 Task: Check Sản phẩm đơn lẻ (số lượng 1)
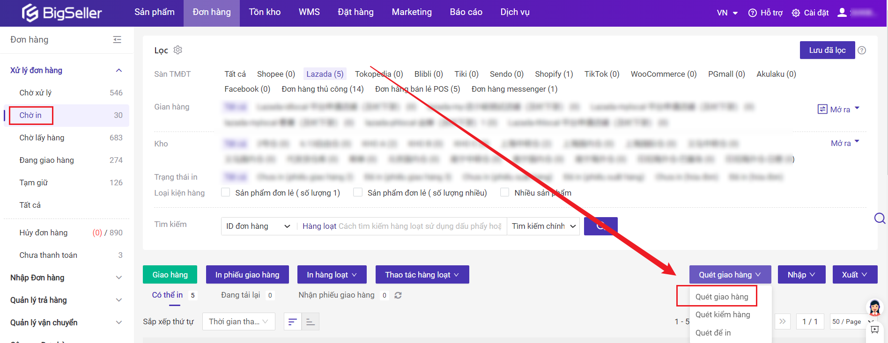pyautogui.click(x=226, y=192)
